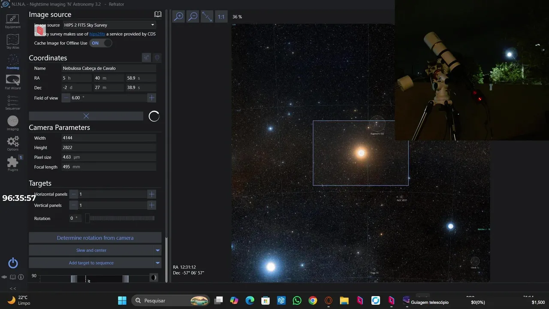Increase the Vertical panels count
Viewport: 549px width, 309px height.
tap(151, 205)
